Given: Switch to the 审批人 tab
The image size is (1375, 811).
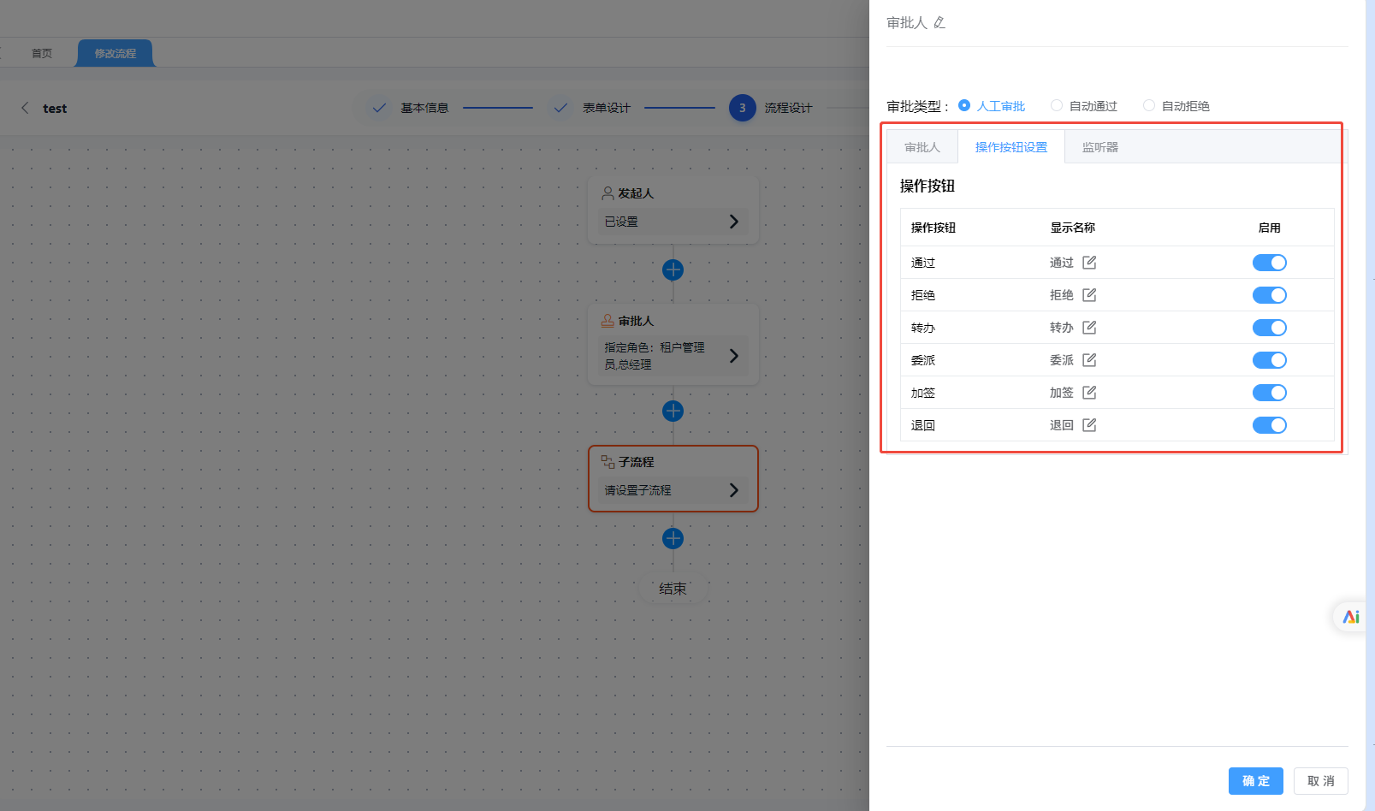Looking at the screenshot, I should (x=922, y=147).
